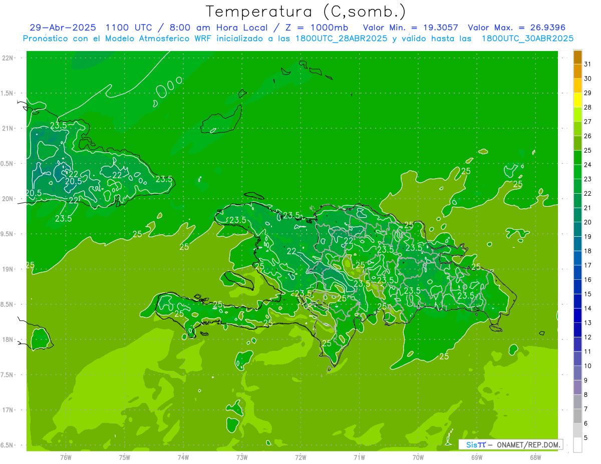Click the '18N' latitude axis label

(9, 339)
